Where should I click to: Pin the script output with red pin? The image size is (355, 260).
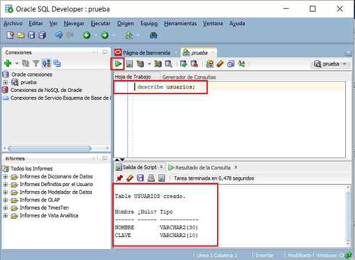119,178
